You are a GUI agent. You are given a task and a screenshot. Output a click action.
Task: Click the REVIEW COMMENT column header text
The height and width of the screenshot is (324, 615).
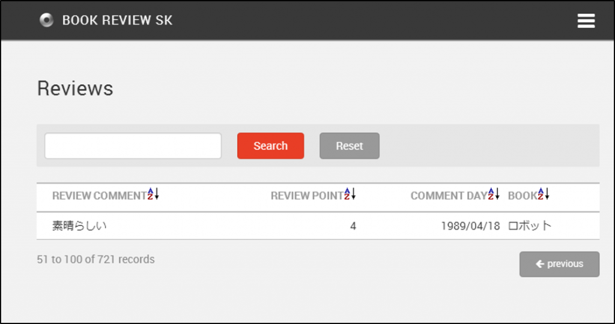(99, 196)
